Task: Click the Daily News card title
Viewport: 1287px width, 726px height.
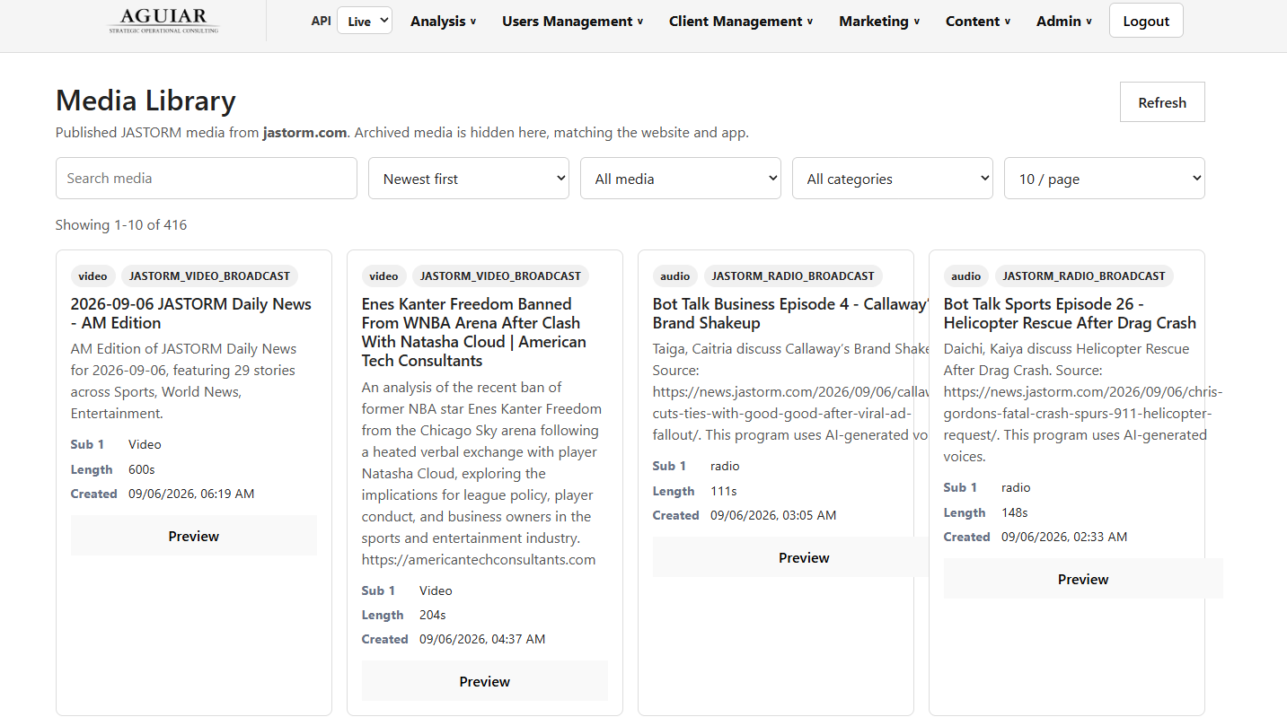Action: point(191,313)
